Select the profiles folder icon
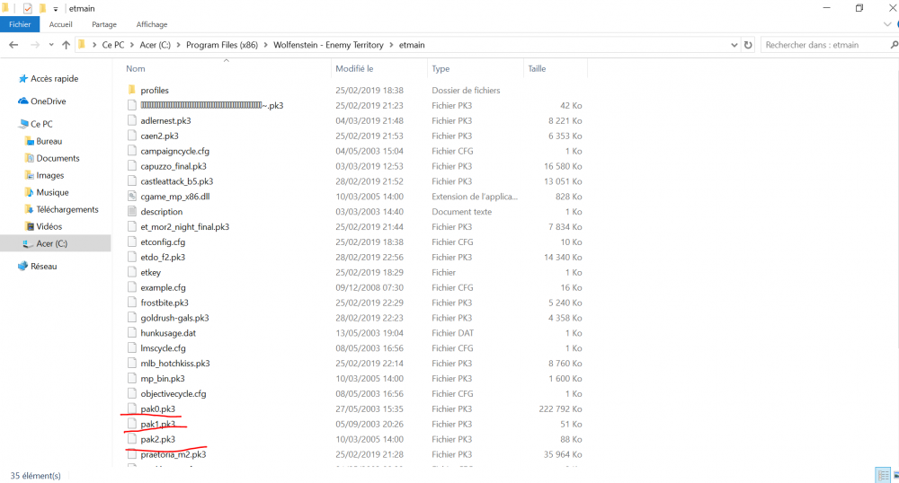The height and width of the screenshot is (483, 899). click(132, 90)
